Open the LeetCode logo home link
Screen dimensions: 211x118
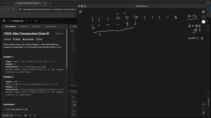[4, 21]
